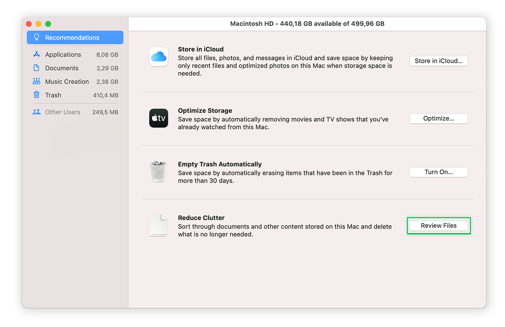Click the Review Files button
Screen dimensions: 505x327
[x=439, y=225]
